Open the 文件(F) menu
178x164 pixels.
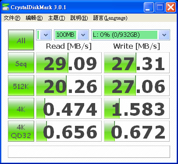click(12, 18)
